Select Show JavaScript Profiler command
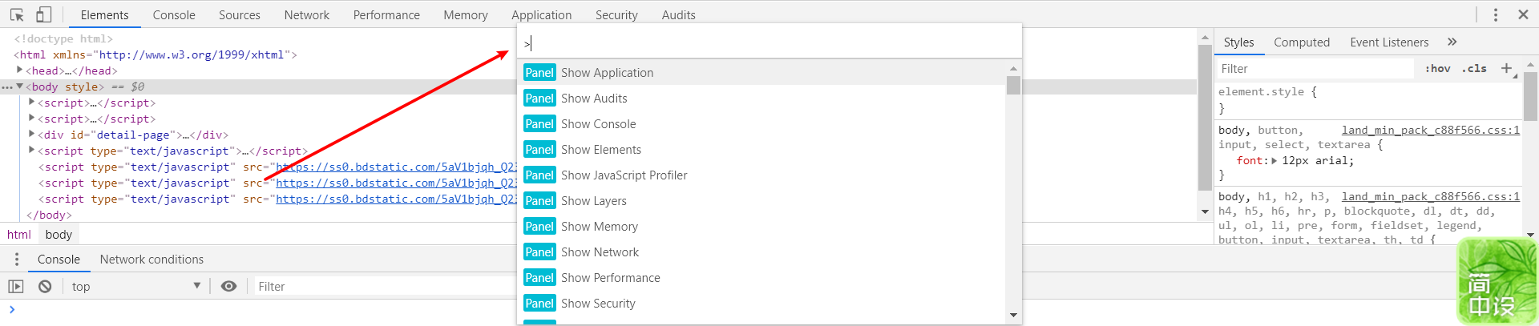The image size is (1539, 326). pyautogui.click(x=624, y=175)
